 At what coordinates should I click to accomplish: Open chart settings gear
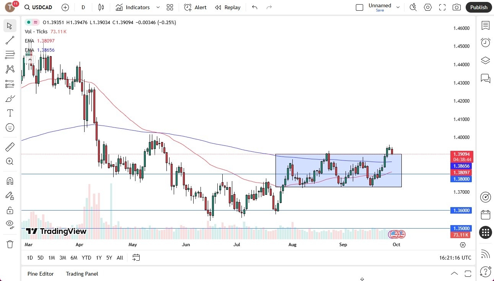point(427,7)
